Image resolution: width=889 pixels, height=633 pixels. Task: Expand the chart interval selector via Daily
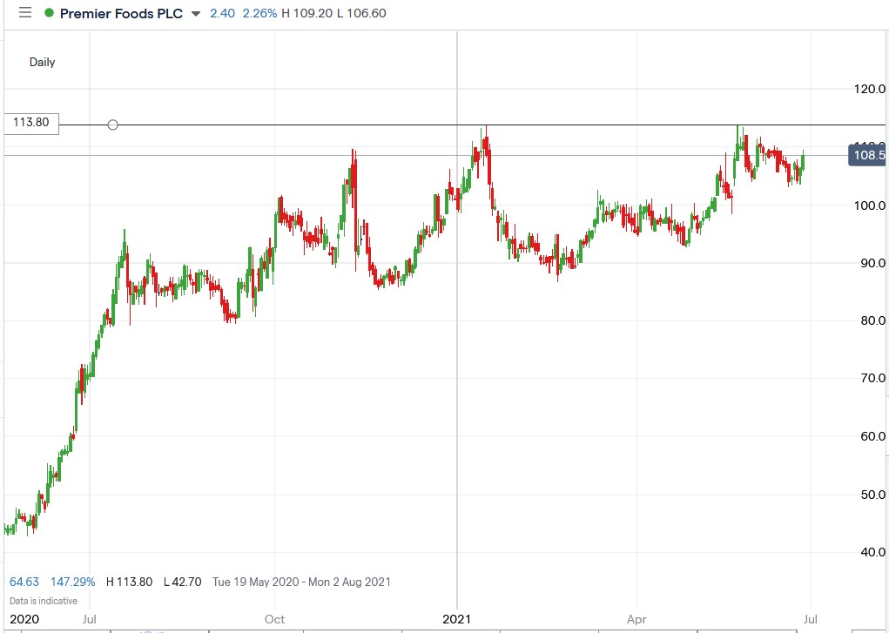pyautogui.click(x=41, y=62)
